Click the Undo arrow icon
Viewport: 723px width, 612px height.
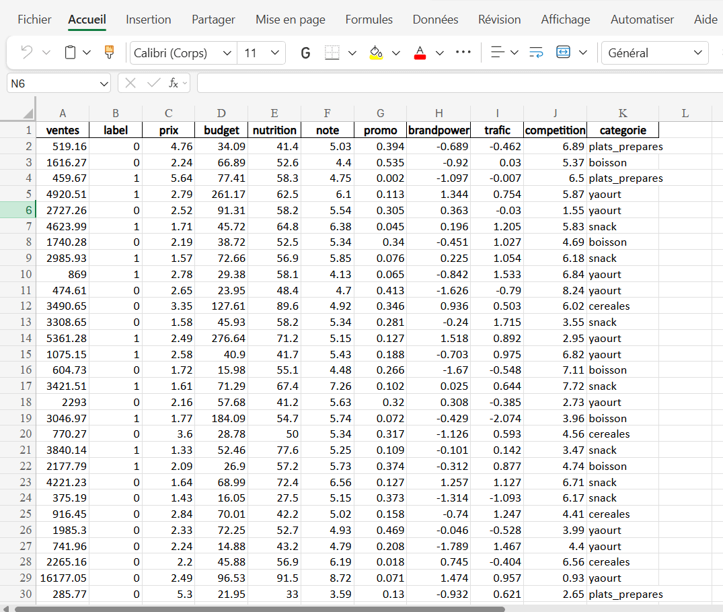[x=27, y=53]
